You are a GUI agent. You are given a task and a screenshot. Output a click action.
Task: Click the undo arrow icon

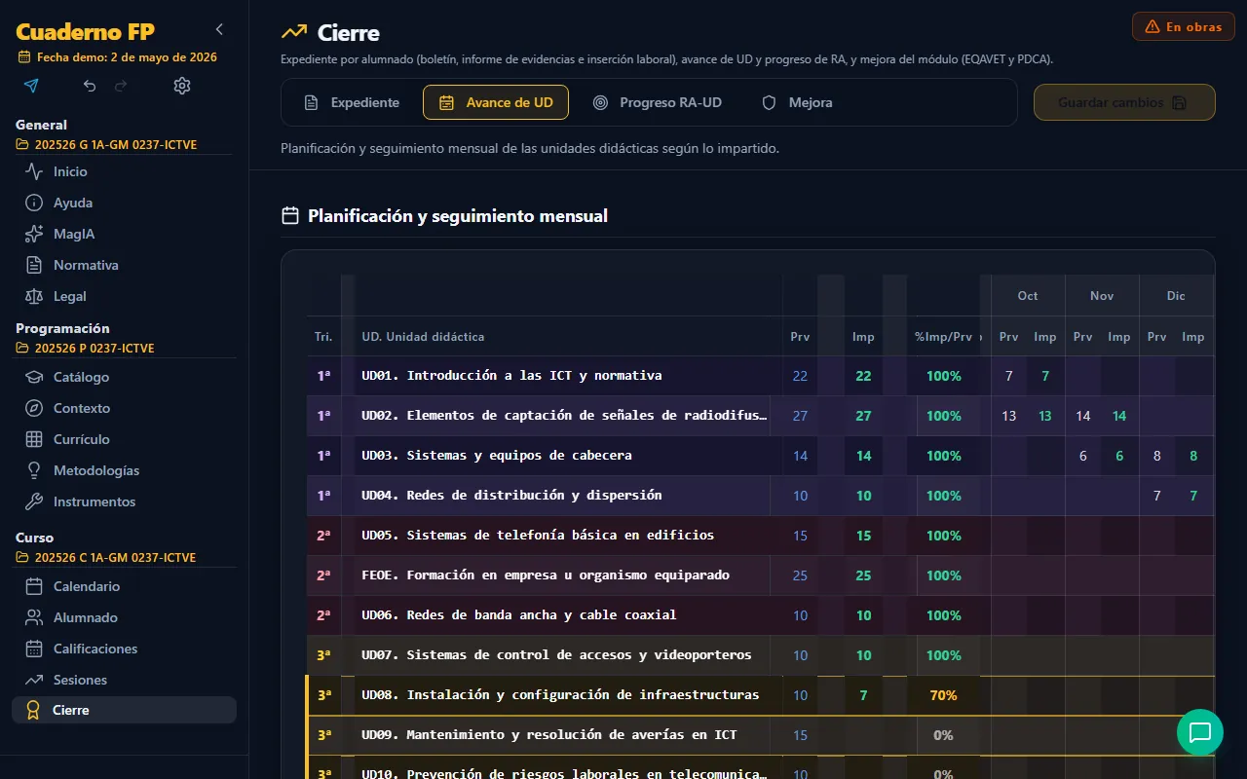coord(90,86)
